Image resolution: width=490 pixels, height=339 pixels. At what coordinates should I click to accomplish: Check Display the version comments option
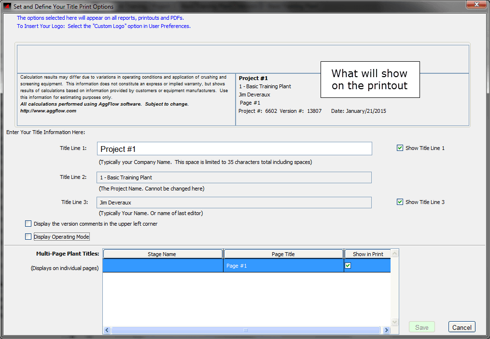tap(28, 224)
